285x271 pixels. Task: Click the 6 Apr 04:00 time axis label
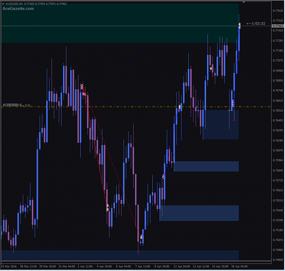click(124, 266)
